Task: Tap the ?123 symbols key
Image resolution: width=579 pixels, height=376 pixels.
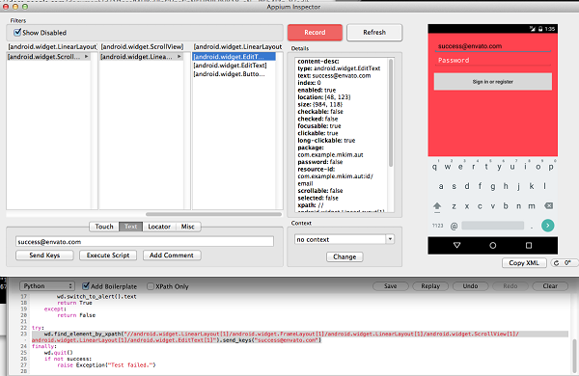Action: 437,226
